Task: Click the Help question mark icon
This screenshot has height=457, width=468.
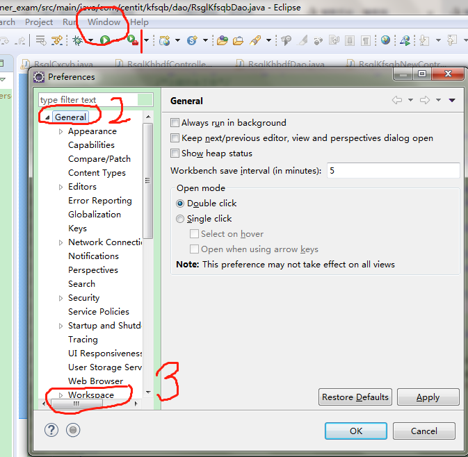Action: click(x=51, y=430)
